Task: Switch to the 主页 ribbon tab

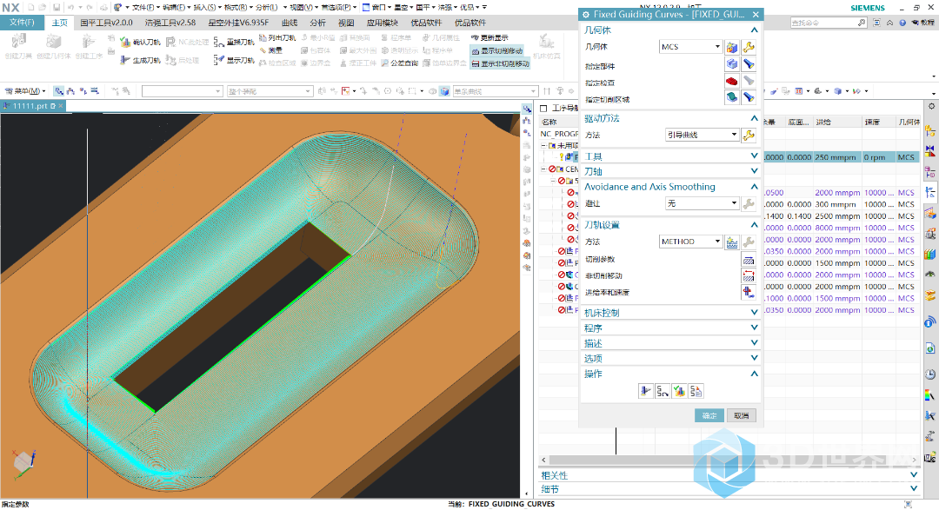Action: 60,23
